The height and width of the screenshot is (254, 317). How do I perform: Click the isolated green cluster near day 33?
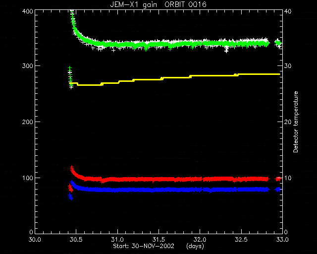click(278, 43)
